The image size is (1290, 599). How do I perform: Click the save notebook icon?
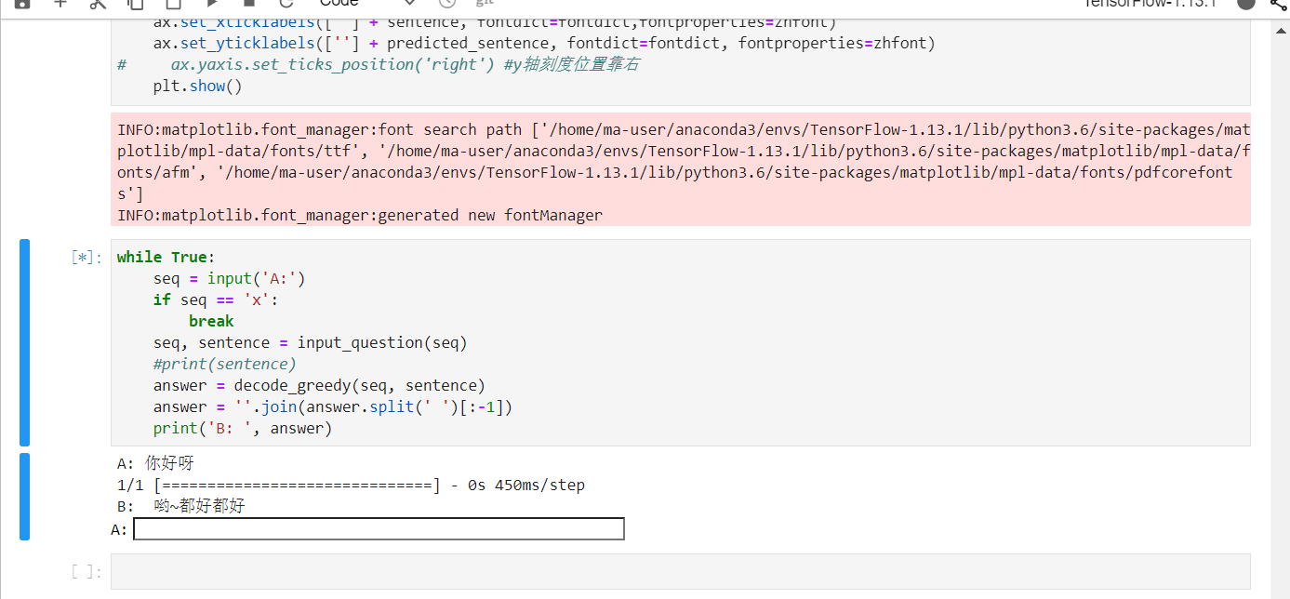point(22,3)
